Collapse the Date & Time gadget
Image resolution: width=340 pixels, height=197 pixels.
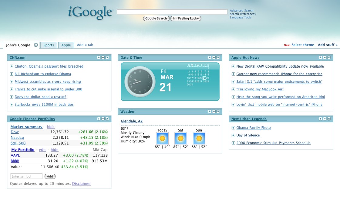click(214, 57)
